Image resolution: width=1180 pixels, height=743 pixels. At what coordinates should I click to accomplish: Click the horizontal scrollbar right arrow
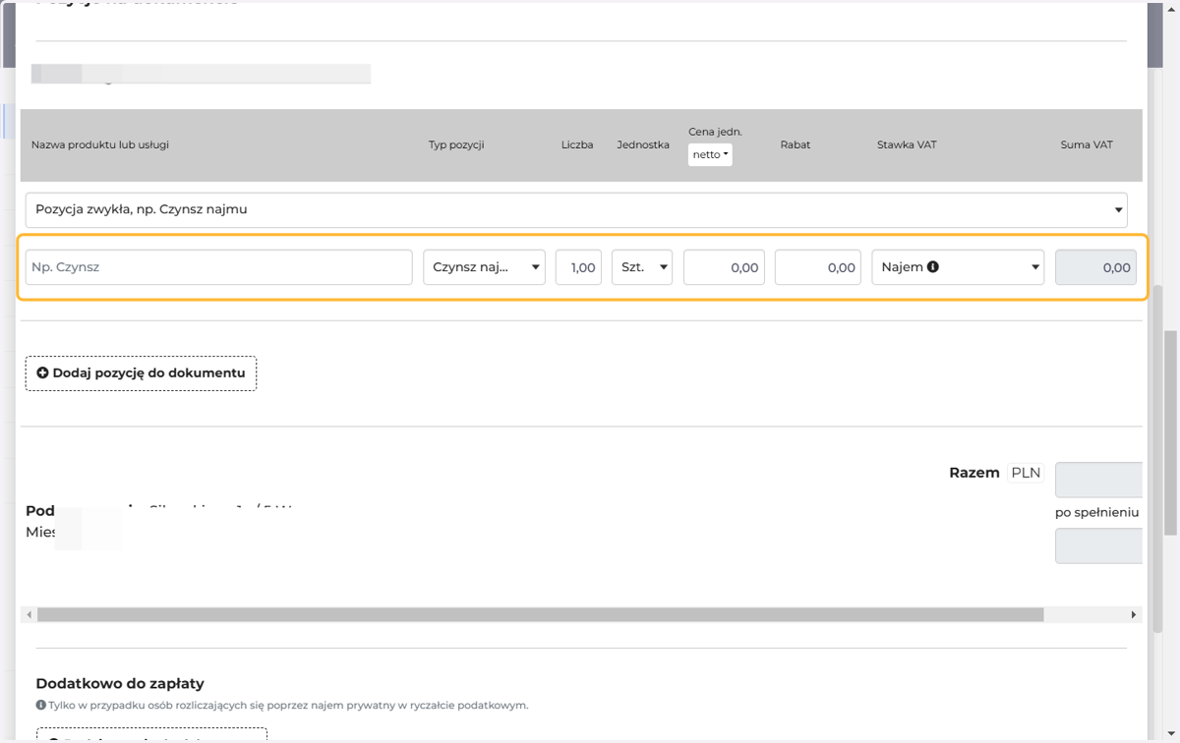(1134, 614)
